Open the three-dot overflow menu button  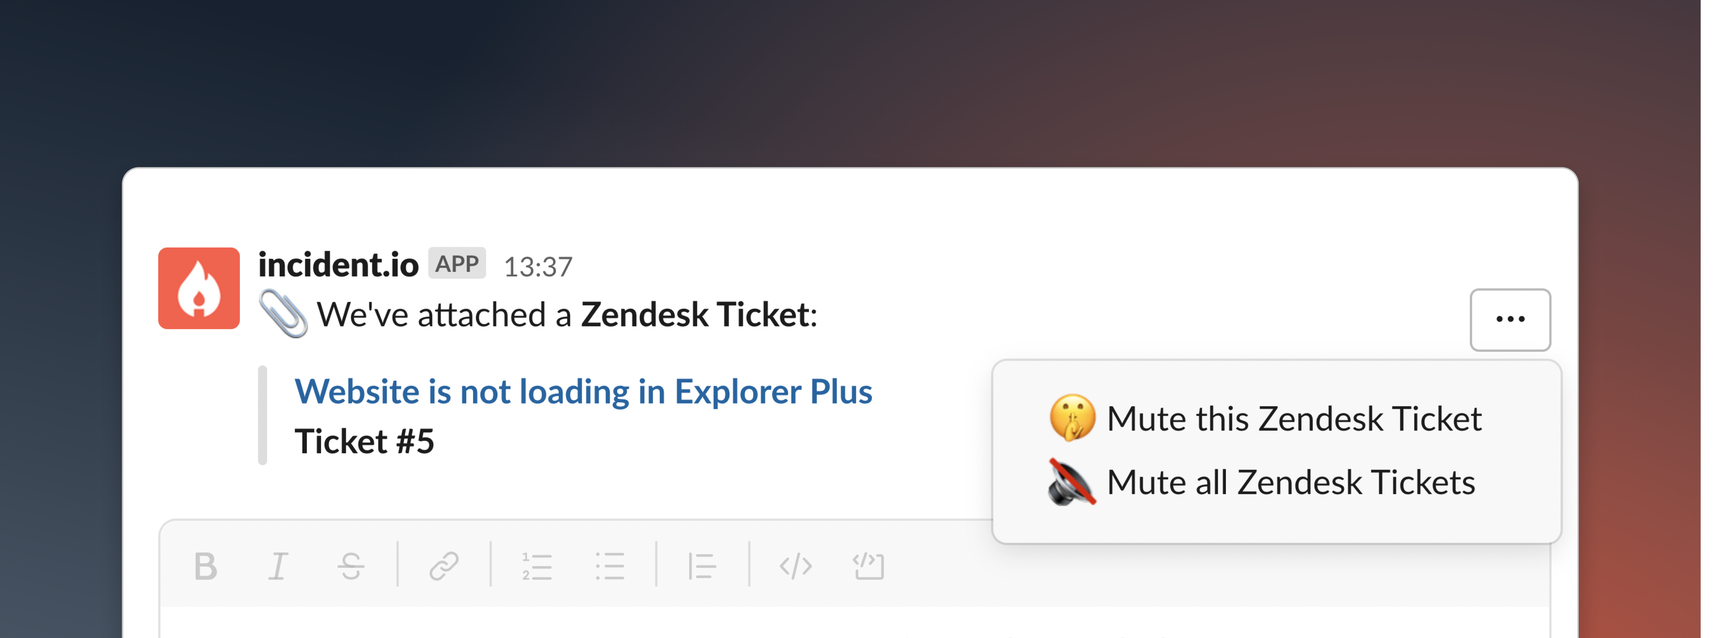(1510, 319)
